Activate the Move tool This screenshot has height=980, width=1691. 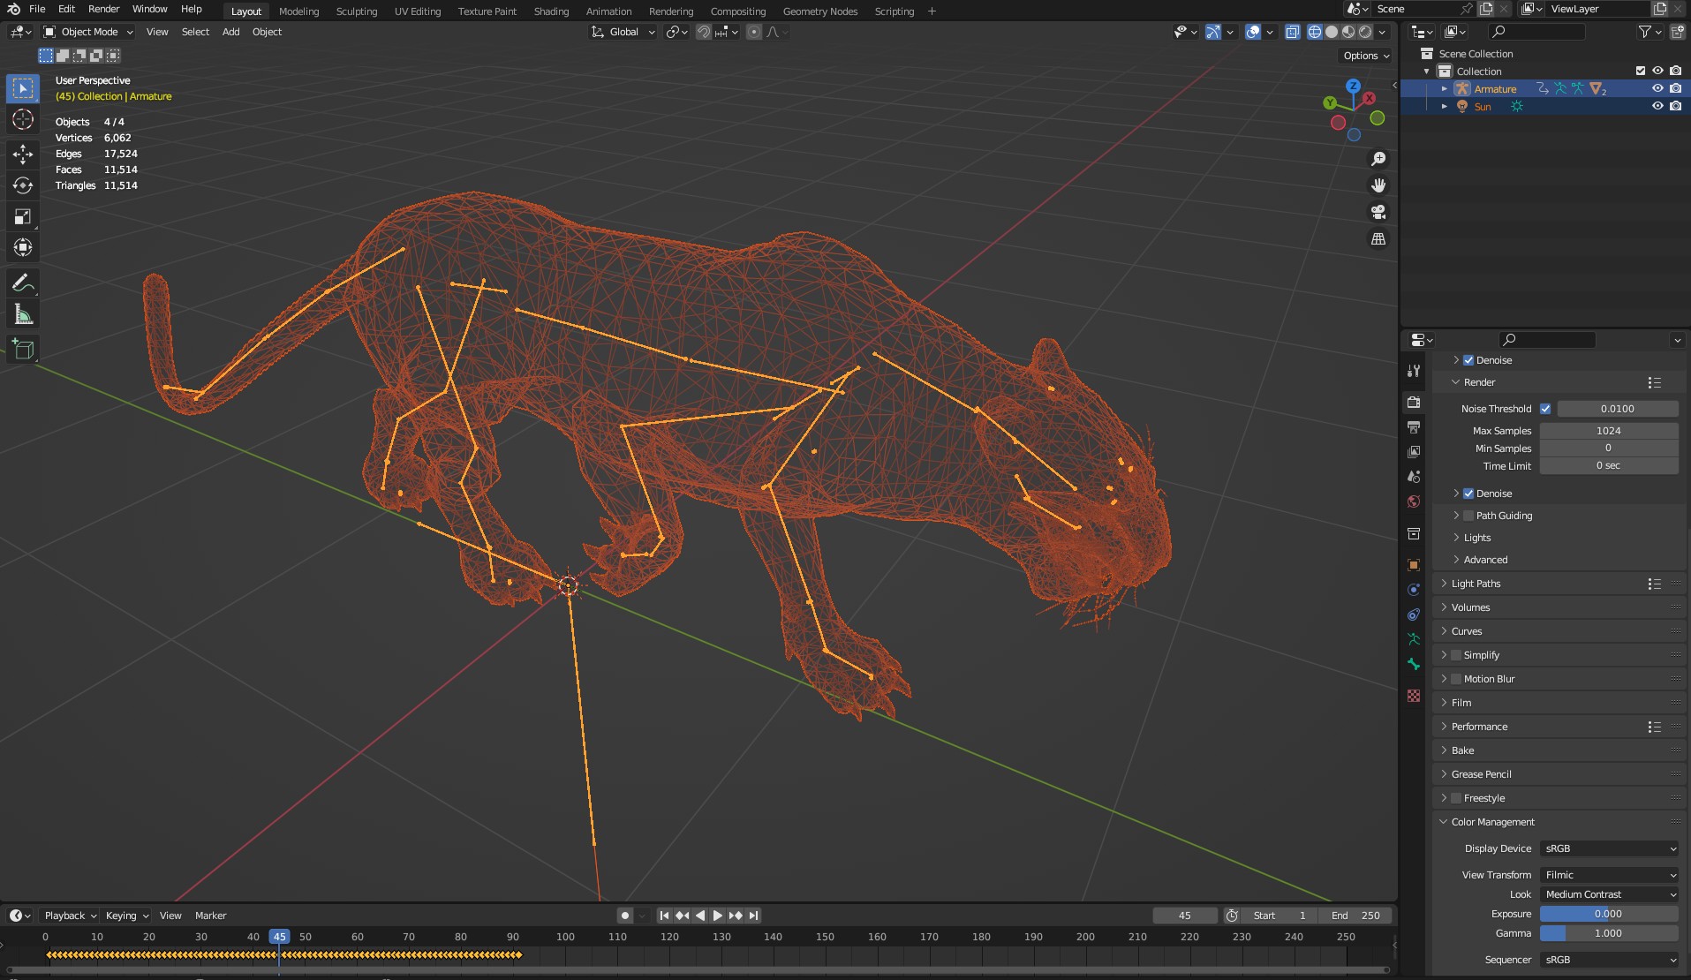22,155
